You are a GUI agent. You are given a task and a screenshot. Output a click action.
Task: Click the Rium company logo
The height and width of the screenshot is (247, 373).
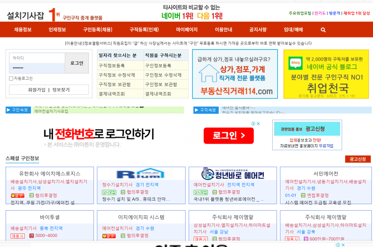pyautogui.click(x=141, y=174)
